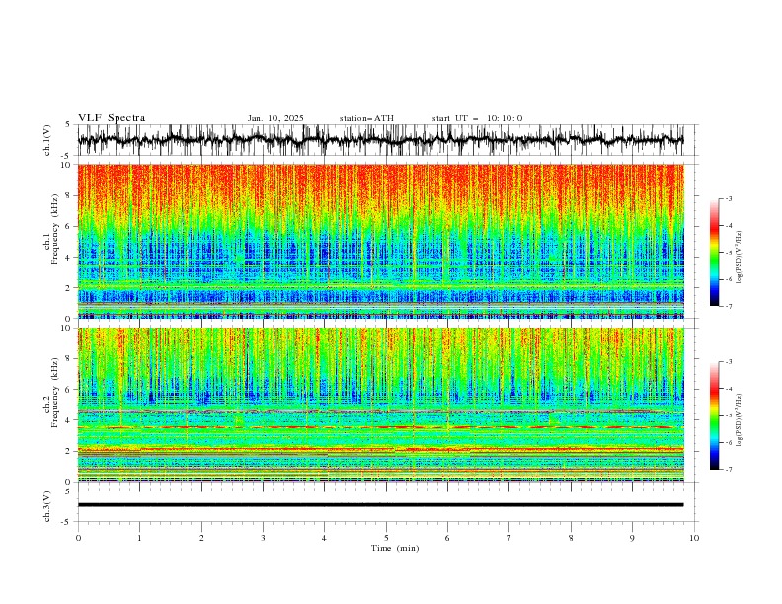782x604 pixels.
Task: Click the "ch.1(V)" waveform axis label
Action: 47,140
